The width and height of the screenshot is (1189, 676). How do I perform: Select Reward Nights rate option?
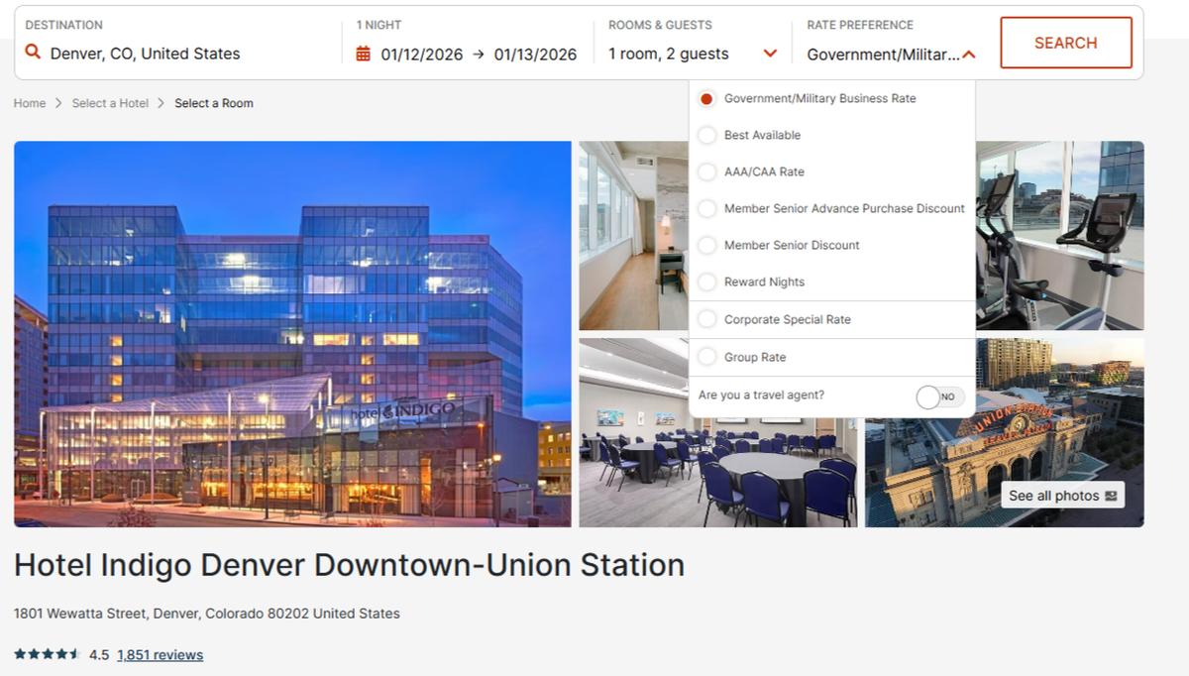[x=707, y=282]
